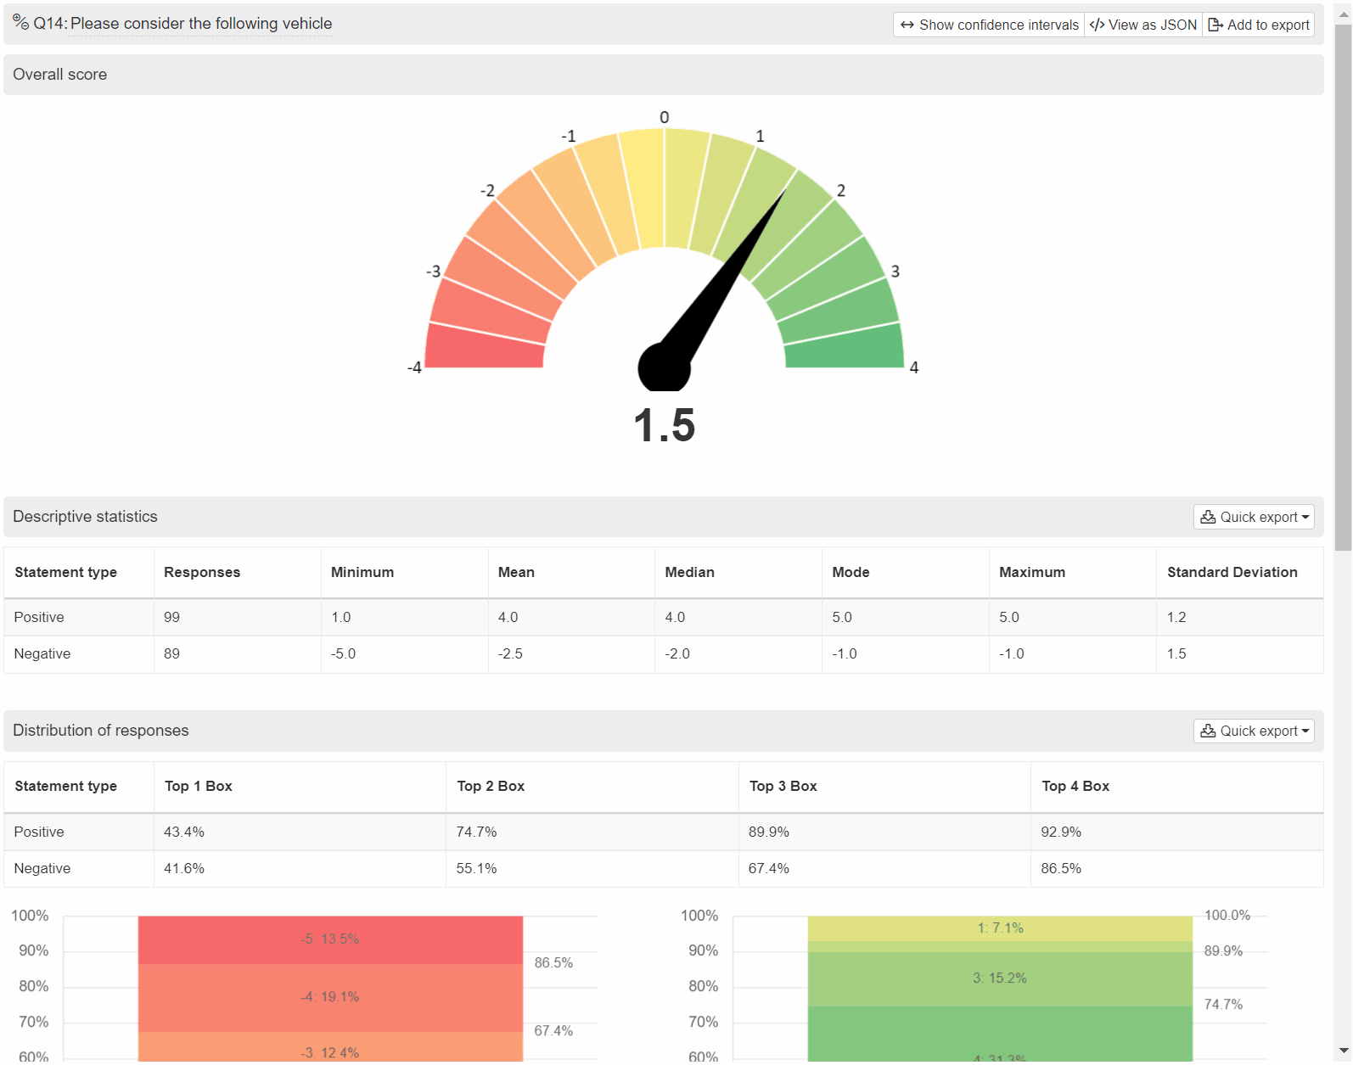Click the Top 1 Box column header

pos(198,786)
